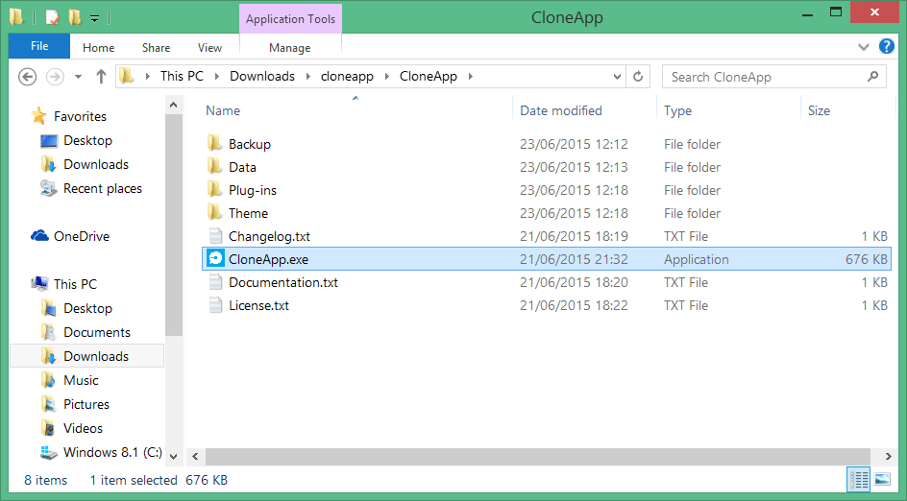Screen dimensions: 907x501
Task: Click the navigation pane scroll up arrow
Action: tap(173, 106)
